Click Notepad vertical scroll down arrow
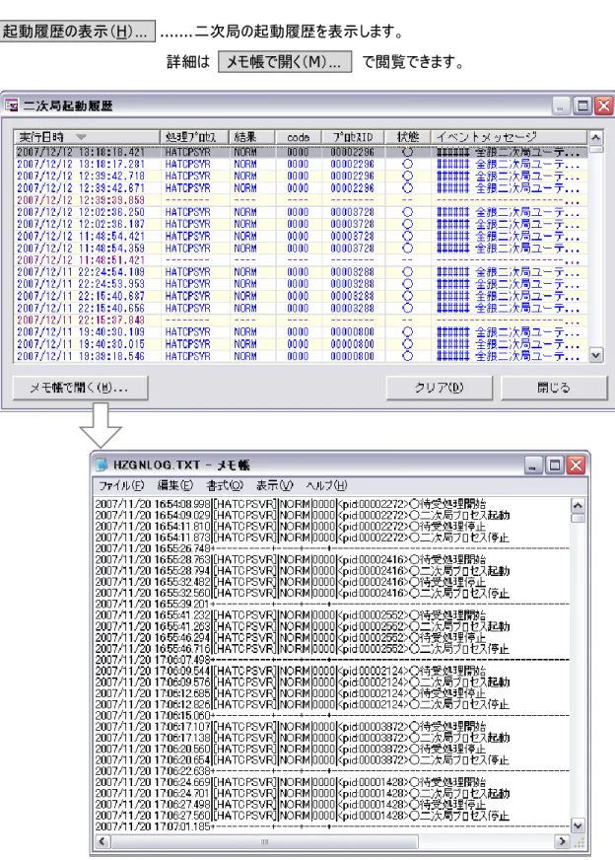 [x=578, y=824]
